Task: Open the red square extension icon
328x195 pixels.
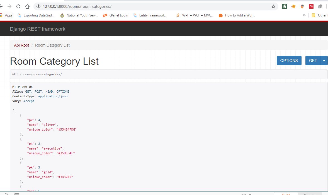Action: 311,6
